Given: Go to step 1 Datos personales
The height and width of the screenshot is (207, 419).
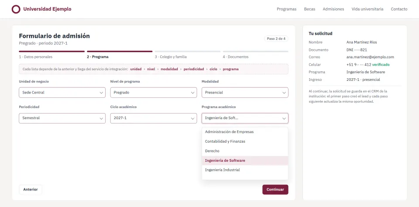Looking at the screenshot, I should click(35, 57).
